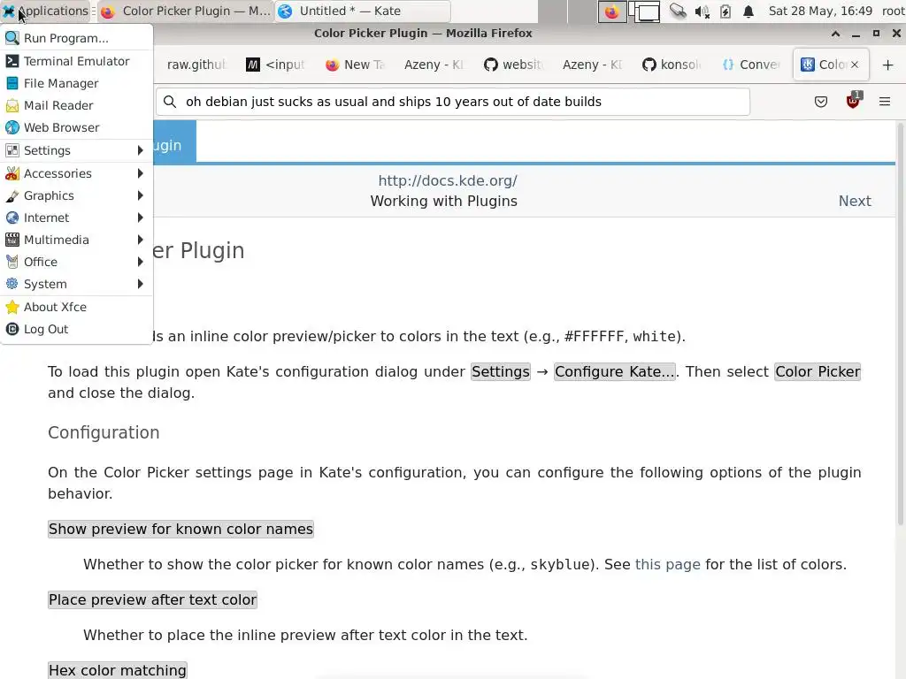Close the Color Picker tab

pyautogui.click(x=855, y=65)
